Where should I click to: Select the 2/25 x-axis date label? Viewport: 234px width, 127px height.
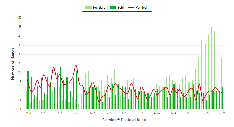(x=189, y=113)
